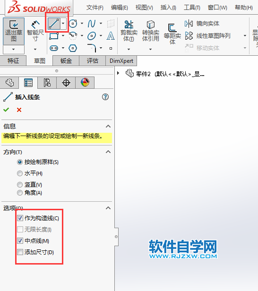Select the Ellipse sketch tool
The image size is (258, 291).
click(x=92, y=36)
